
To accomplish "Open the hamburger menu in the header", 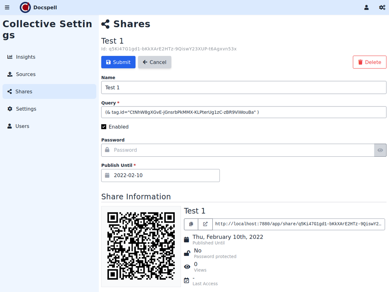I will 7,7.
